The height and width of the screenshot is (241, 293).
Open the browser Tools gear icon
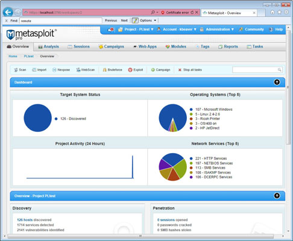pos(286,12)
